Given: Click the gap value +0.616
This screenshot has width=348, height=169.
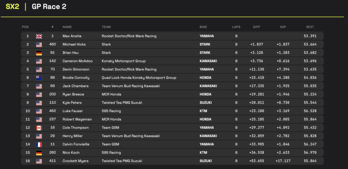Looking at the screenshot, I should coord(283,61).
